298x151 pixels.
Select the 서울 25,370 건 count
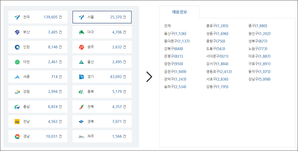(118, 17)
